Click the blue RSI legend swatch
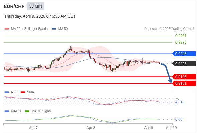 pos(7,92)
